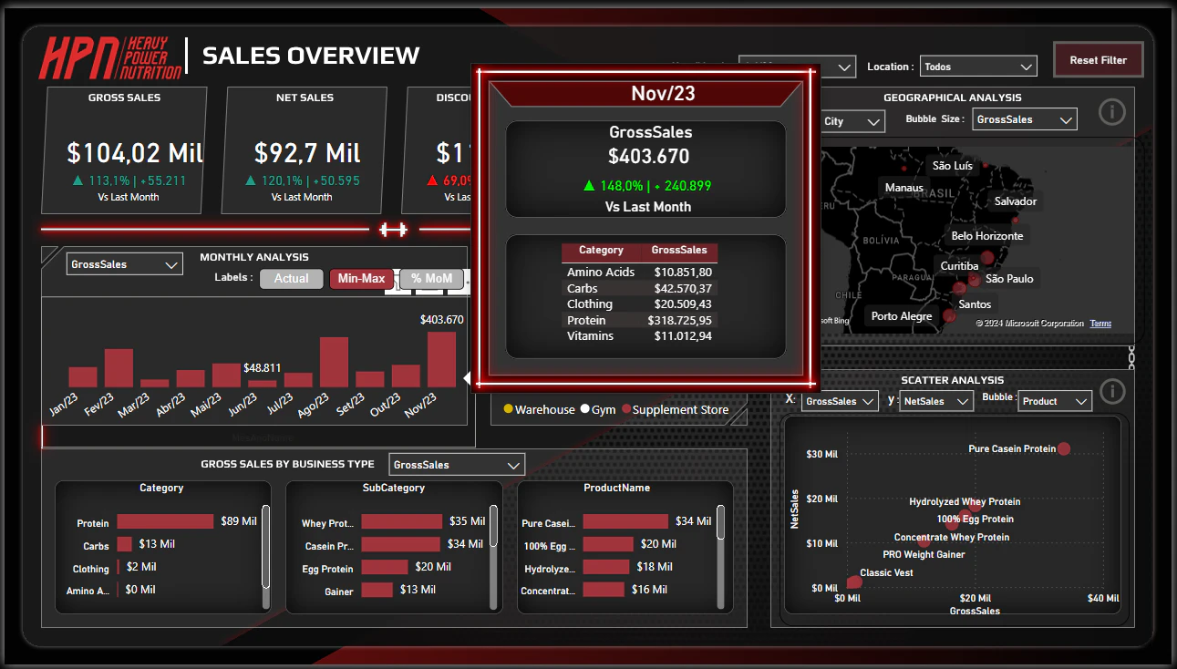The width and height of the screenshot is (1177, 669).
Task: Select the yellow Warehouse legend marker
Action: click(509, 409)
